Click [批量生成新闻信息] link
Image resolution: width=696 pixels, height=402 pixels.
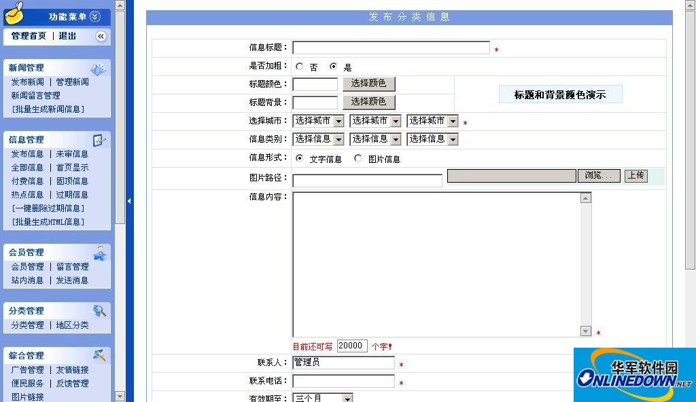tap(48, 109)
